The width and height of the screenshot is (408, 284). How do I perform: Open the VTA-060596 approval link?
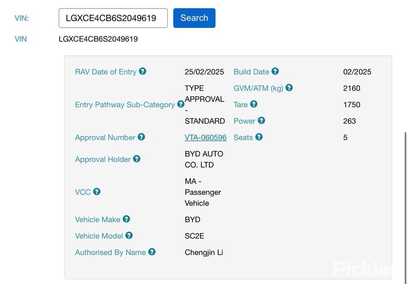click(x=206, y=137)
